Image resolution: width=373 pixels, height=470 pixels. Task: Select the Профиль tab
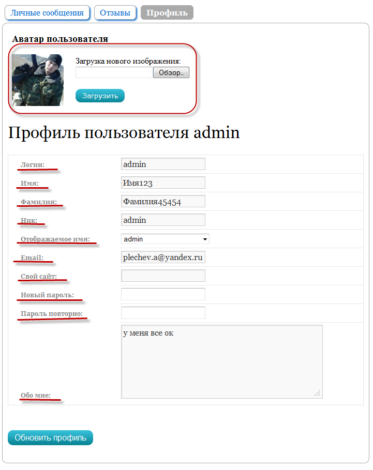(167, 12)
